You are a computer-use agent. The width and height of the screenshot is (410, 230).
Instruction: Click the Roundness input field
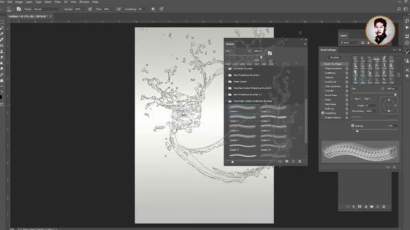[371, 111]
